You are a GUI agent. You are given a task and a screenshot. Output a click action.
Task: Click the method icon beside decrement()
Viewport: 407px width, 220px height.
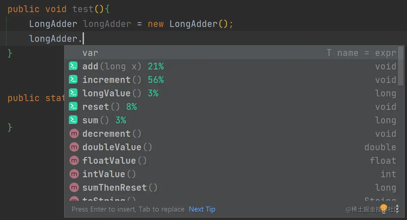74,133
